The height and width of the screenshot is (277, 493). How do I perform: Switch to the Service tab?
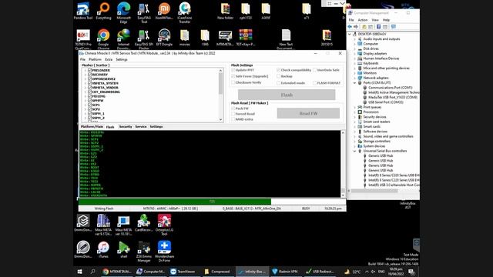(x=141, y=126)
